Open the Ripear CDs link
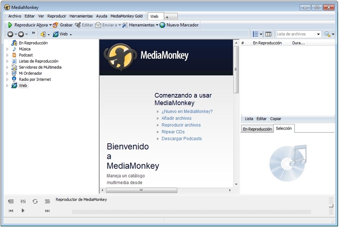Screen dimensions: 339x227 [x=173, y=132]
